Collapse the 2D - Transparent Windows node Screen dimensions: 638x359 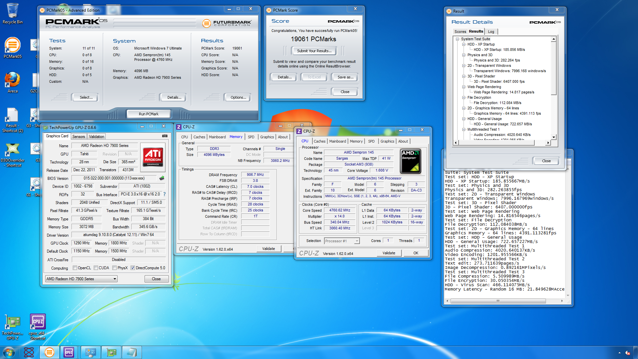click(464, 65)
